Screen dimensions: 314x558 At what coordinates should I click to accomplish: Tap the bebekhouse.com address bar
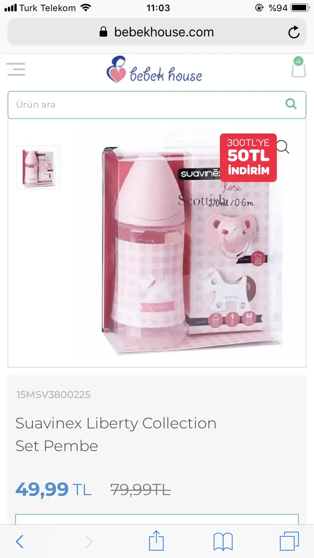point(157,32)
